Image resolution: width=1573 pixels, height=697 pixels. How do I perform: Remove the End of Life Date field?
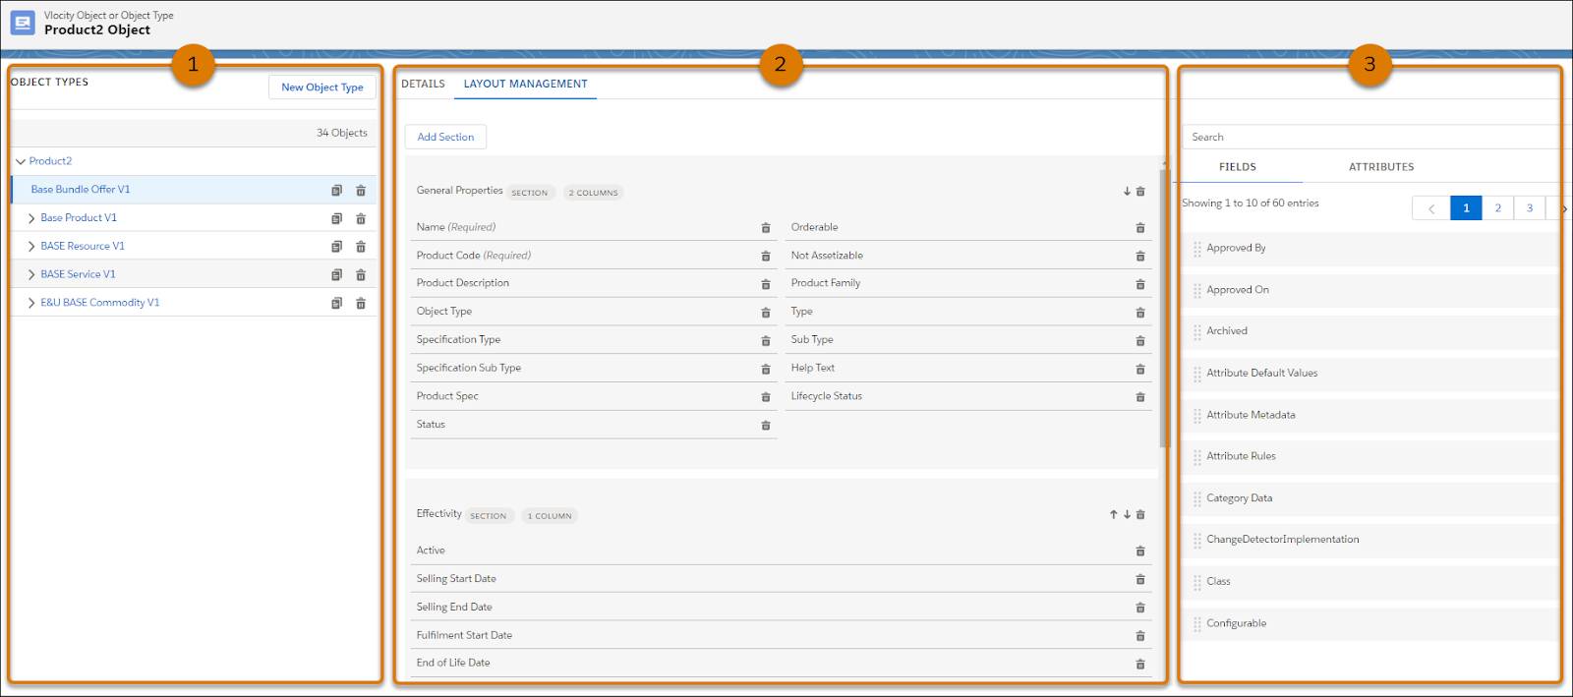coord(1140,665)
